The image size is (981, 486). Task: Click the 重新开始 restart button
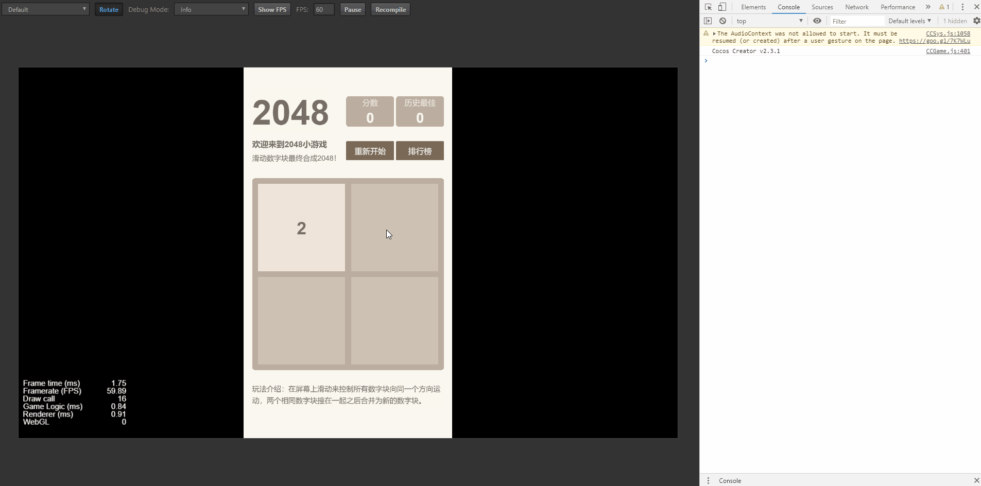point(370,151)
